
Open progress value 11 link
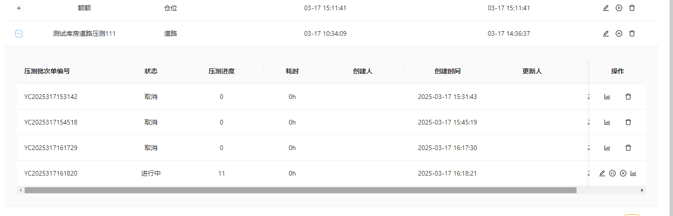coord(221,173)
